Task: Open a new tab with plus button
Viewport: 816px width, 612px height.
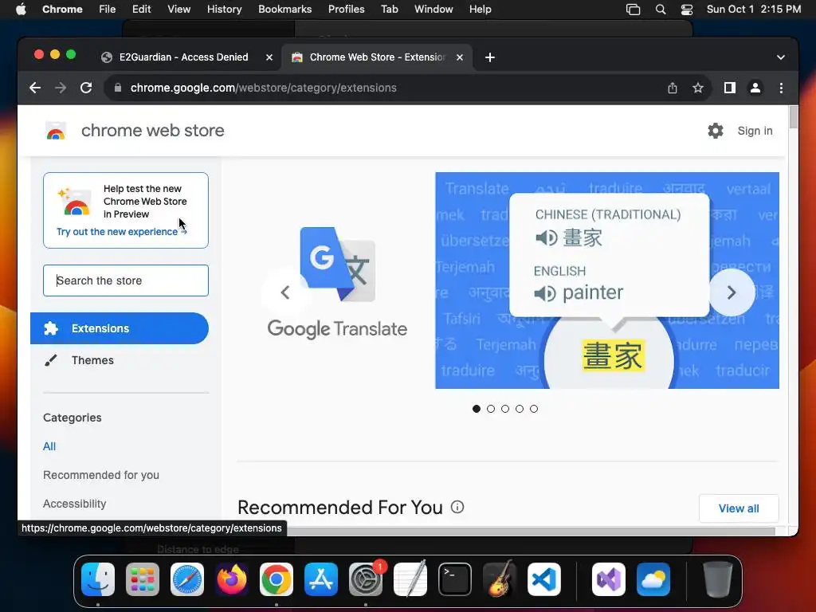Action: [490, 57]
